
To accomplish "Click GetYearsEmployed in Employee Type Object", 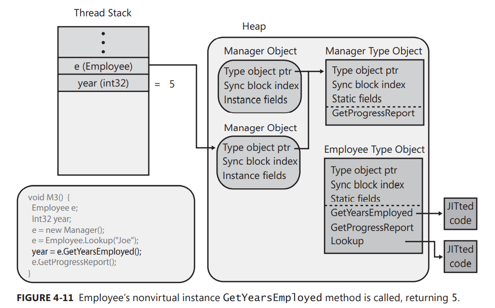I will click(x=371, y=213).
